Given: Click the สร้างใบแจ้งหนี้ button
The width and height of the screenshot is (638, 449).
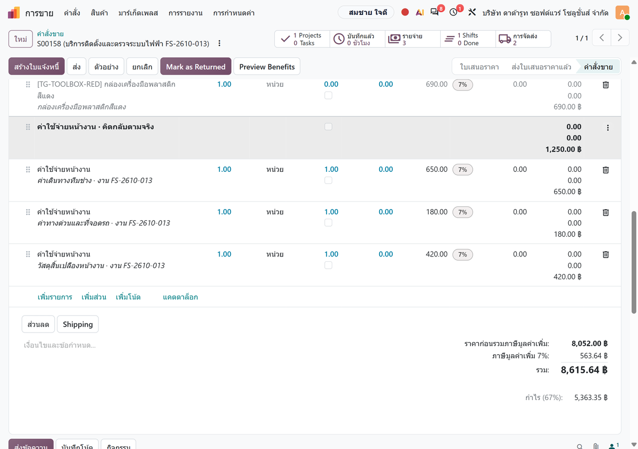Looking at the screenshot, I should pos(37,66).
